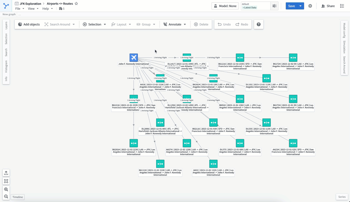Select the AA274 flight node icon
Viewport: 350px width, 202px height.
pos(187,143)
